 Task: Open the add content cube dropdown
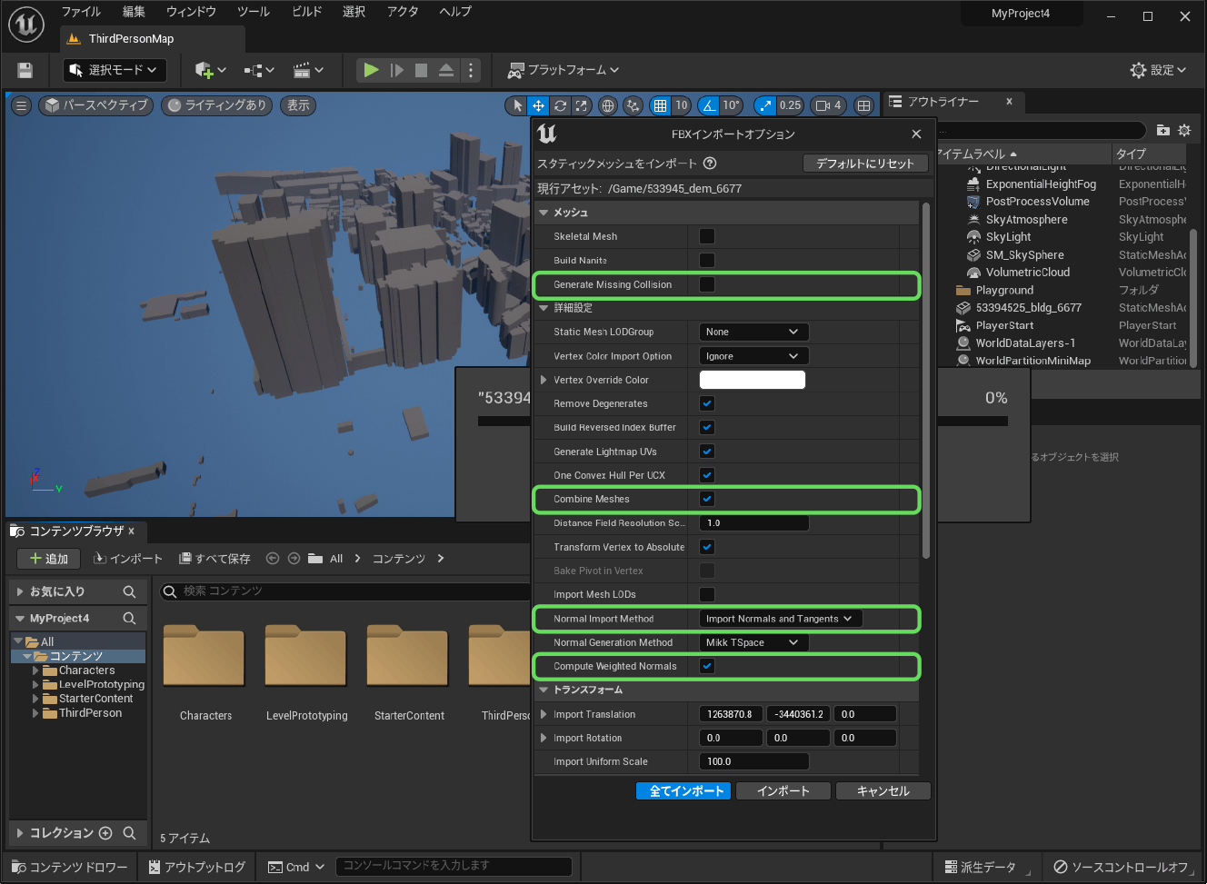pyautogui.click(x=210, y=70)
